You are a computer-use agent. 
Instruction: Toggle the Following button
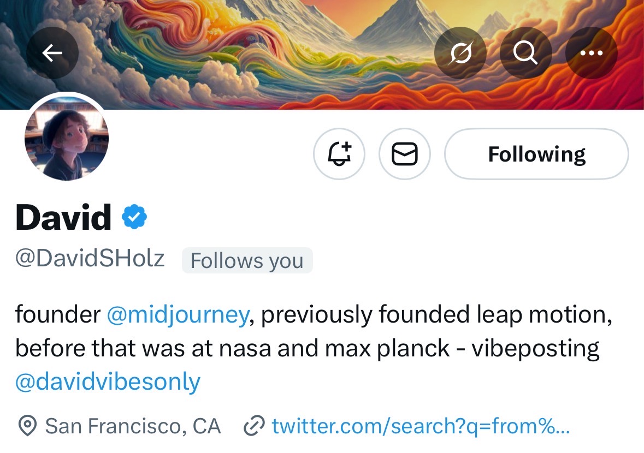536,154
